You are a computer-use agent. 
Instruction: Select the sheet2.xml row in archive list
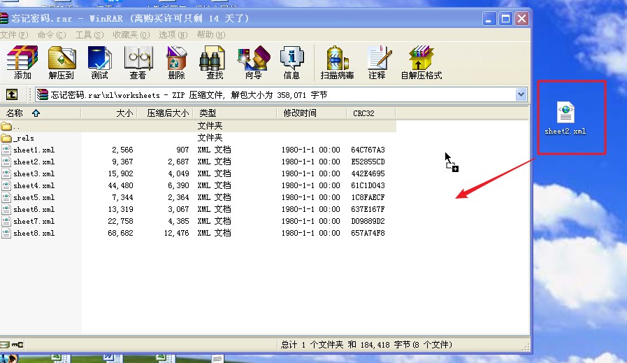coord(198,162)
